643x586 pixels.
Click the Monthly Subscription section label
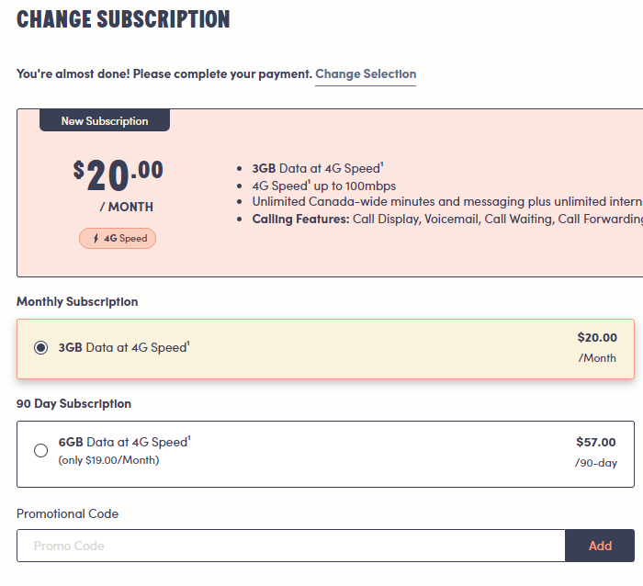[77, 302]
